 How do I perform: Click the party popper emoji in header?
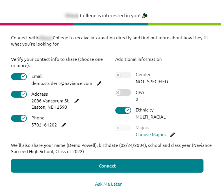pyautogui.click(x=145, y=16)
